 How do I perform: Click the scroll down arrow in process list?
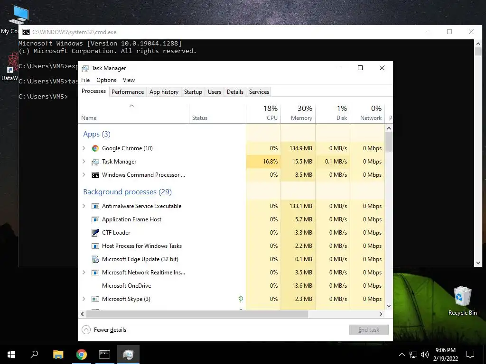(x=389, y=306)
